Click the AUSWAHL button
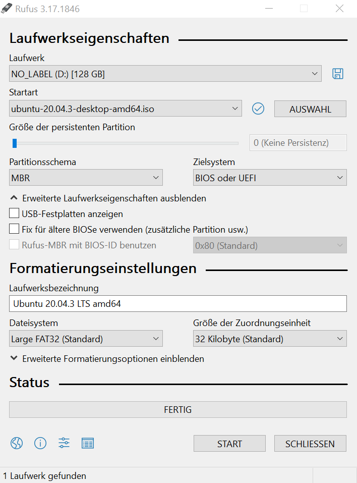Screen dimensions: 357x483 click(x=310, y=109)
